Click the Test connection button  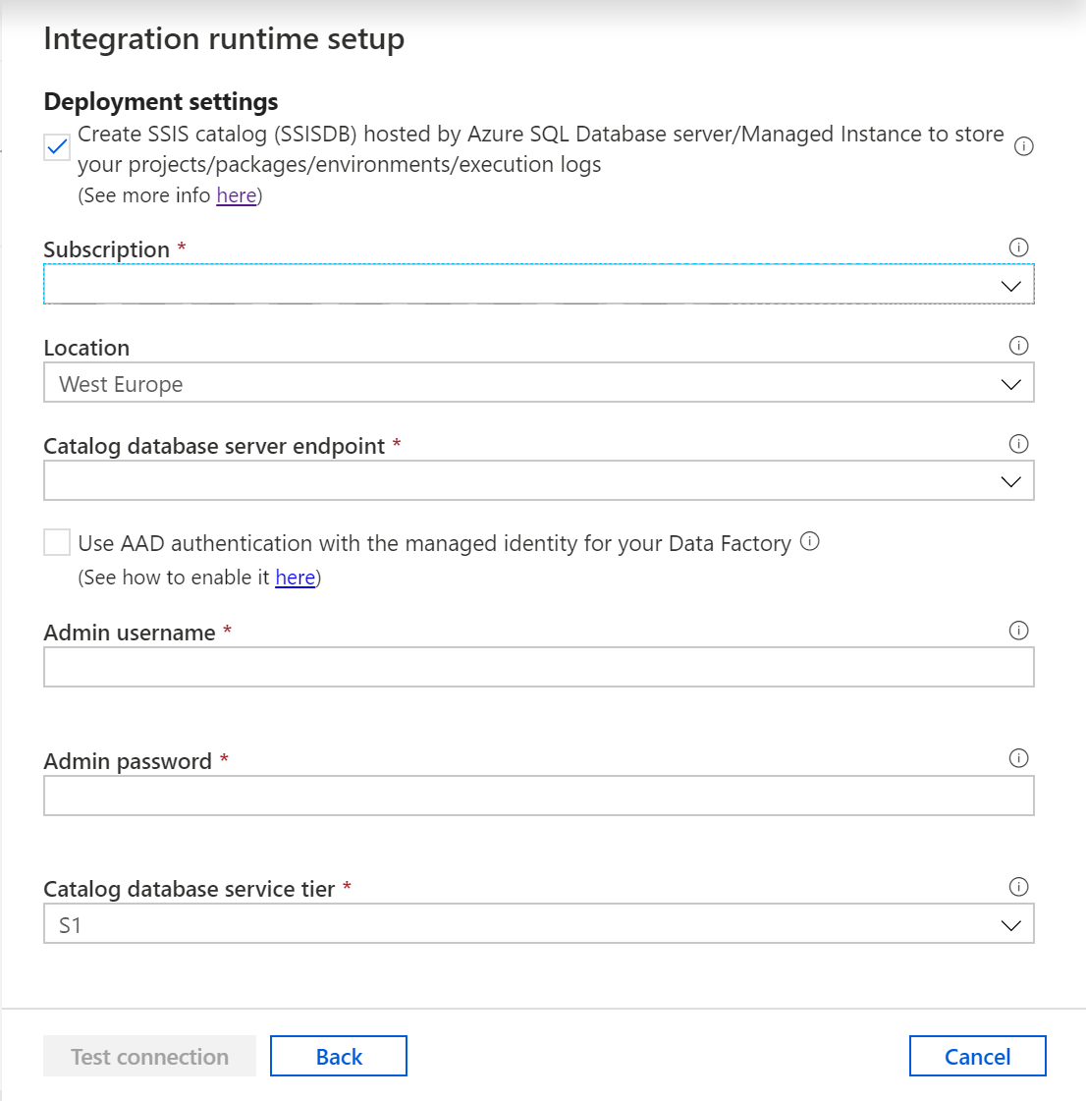[x=149, y=1056]
